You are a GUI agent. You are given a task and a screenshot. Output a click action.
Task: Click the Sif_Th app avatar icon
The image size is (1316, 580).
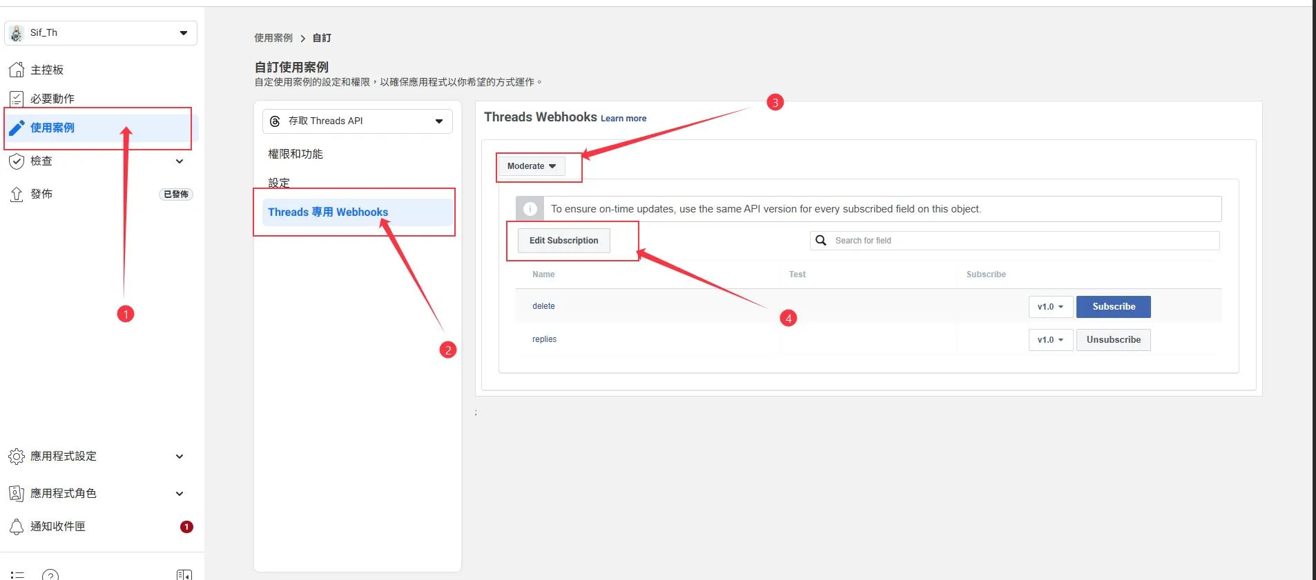pos(17,33)
